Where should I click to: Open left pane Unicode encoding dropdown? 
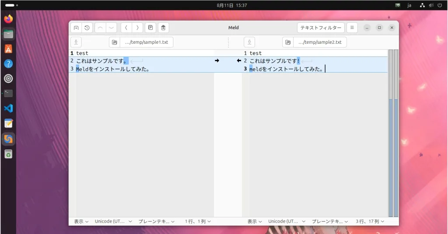tap(113, 221)
